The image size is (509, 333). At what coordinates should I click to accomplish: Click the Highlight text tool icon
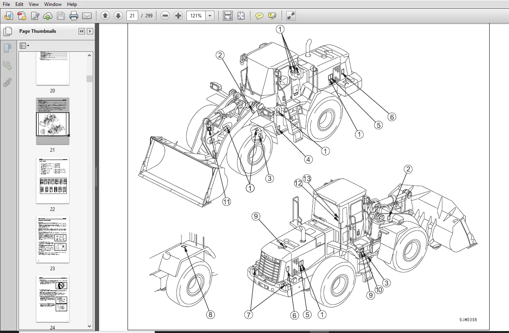(272, 16)
